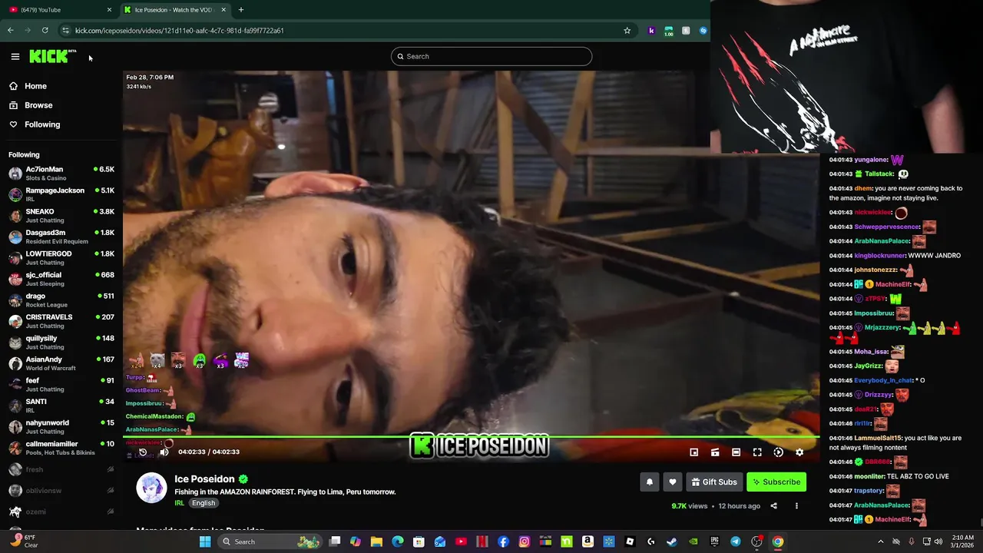Open Instagram from taskbar
This screenshot has height=553, width=983.
(525, 541)
